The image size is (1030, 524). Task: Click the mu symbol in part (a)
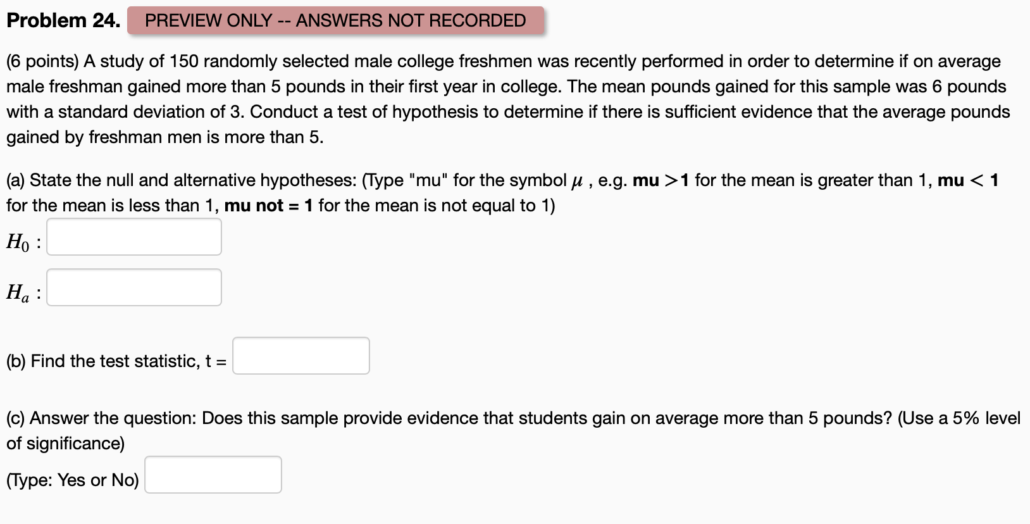[x=577, y=180]
